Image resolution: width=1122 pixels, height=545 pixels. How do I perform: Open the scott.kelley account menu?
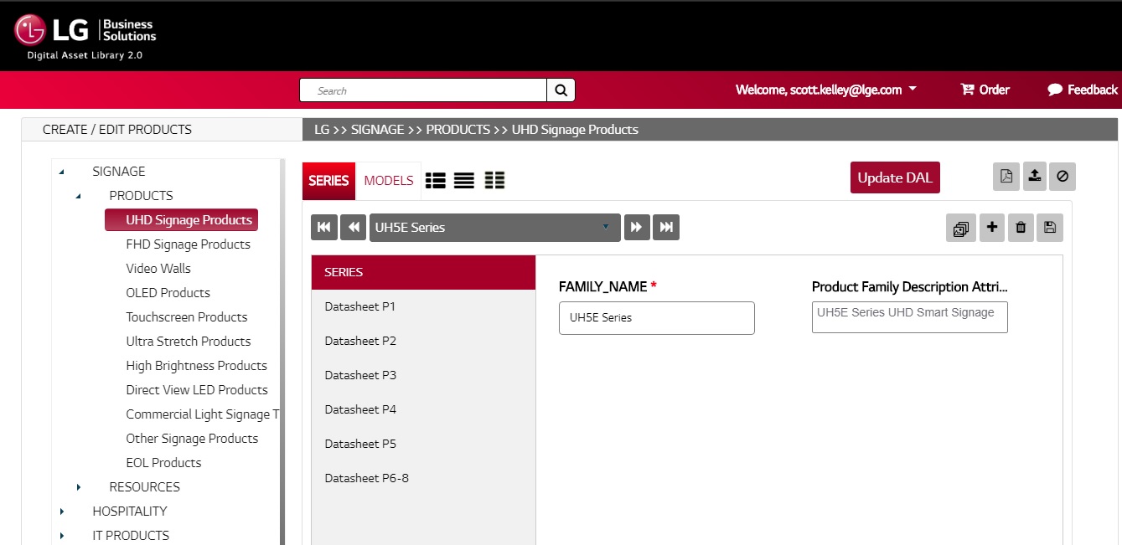click(x=825, y=90)
